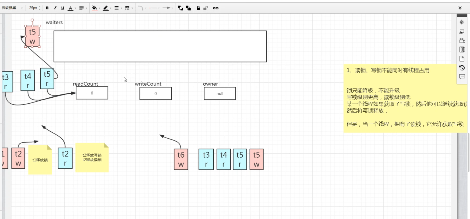The height and width of the screenshot is (219, 470).
Task: Open the end arrow style dropdown
Action: [x=168, y=8]
